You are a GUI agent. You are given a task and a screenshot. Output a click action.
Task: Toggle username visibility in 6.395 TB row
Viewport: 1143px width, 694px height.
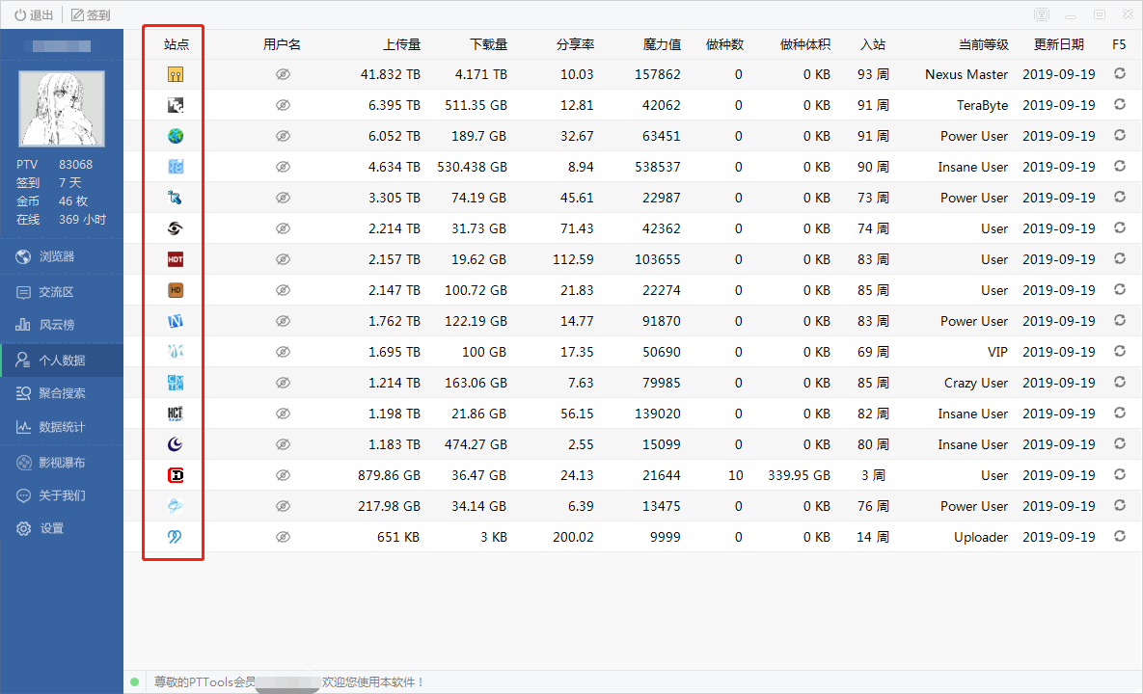(283, 106)
